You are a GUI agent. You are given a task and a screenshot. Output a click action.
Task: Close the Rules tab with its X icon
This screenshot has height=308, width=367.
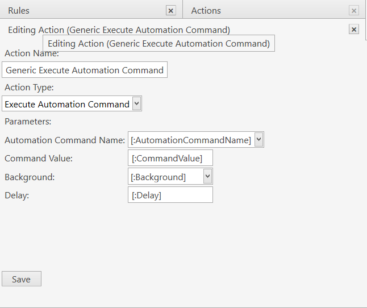[171, 11]
